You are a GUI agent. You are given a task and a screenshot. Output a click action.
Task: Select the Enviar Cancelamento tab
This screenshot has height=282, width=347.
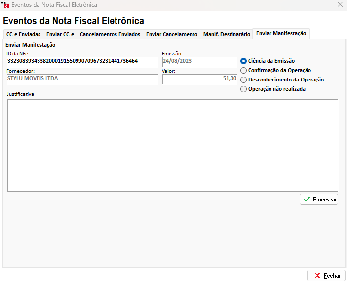click(171, 34)
